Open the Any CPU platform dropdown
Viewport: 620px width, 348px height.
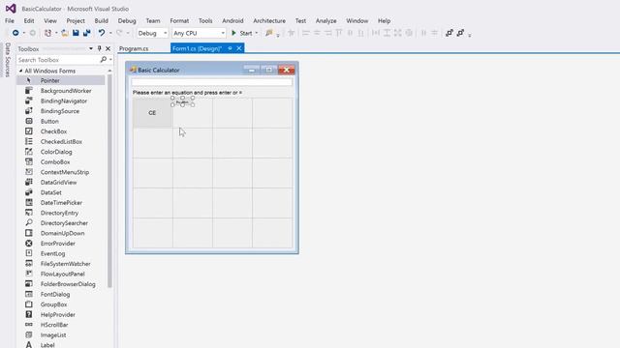click(199, 33)
